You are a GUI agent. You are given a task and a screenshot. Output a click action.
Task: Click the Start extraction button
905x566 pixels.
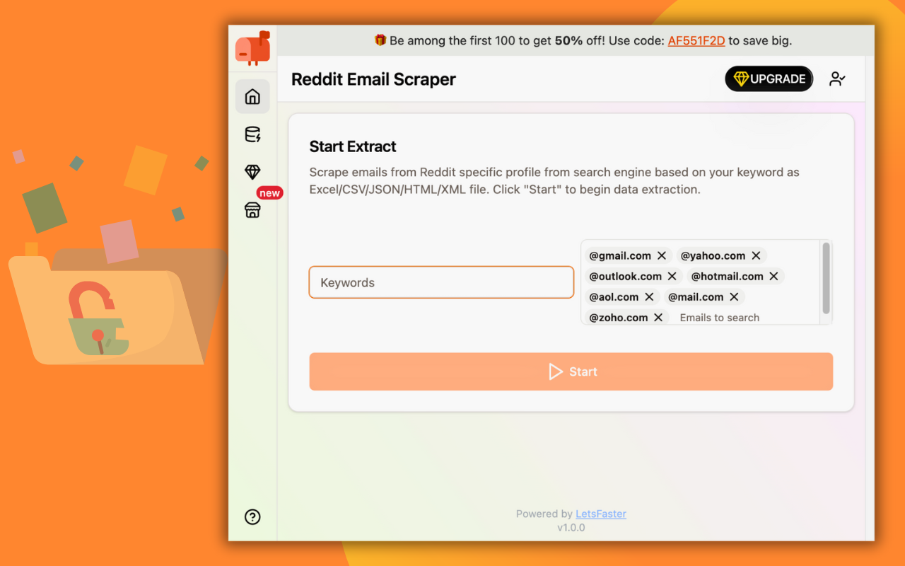pos(571,371)
